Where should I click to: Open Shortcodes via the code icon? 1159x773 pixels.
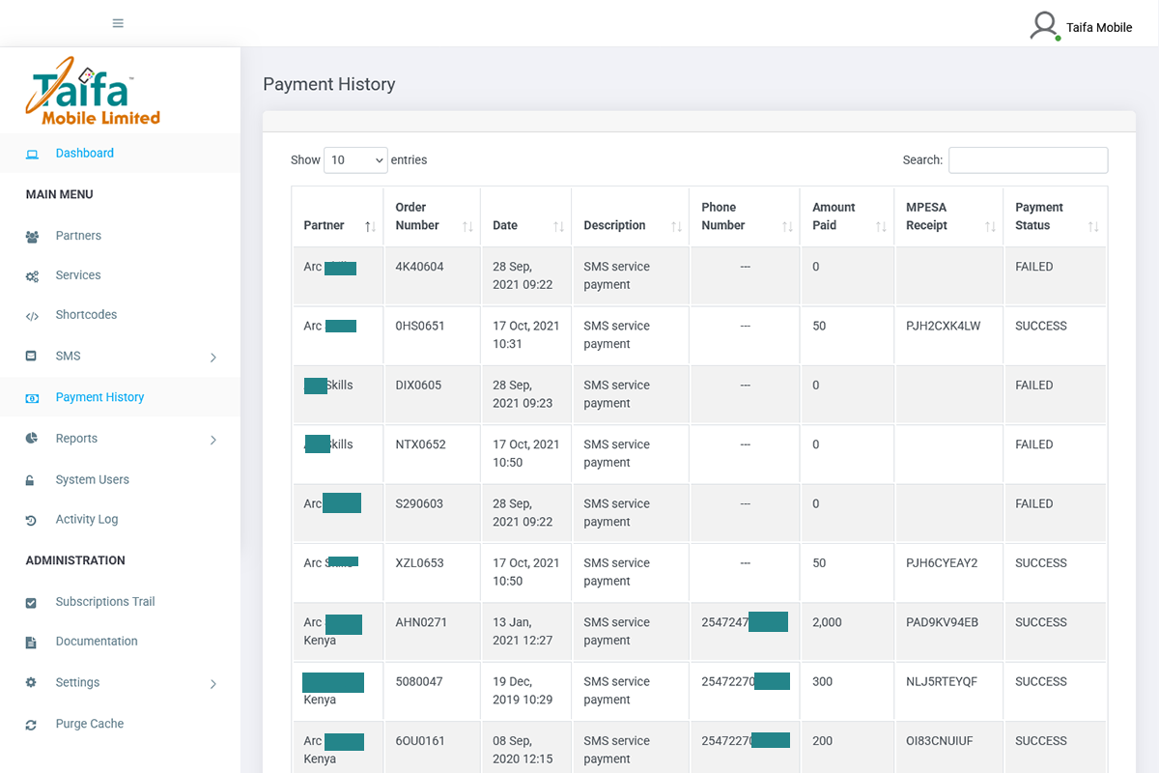pos(34,314)
